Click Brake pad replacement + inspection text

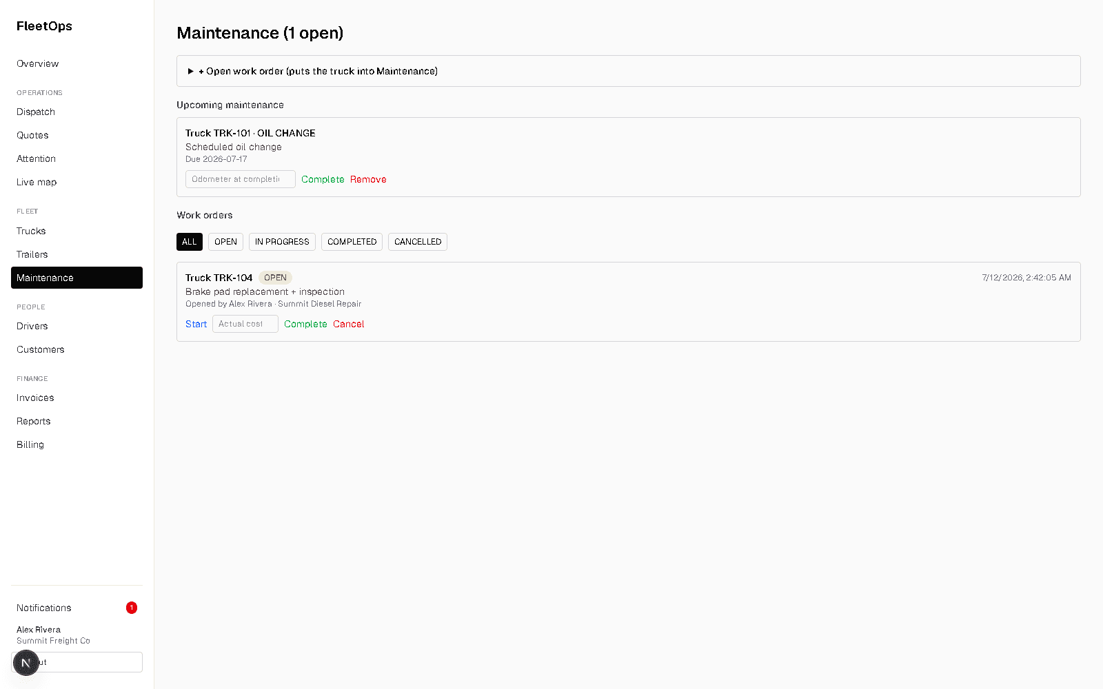[265, 291]
